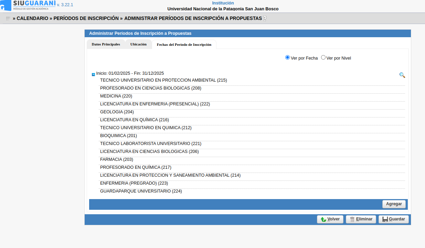Select the BIOQUIMICA (201) entry
Screen dimensions: 425x248
118,136
